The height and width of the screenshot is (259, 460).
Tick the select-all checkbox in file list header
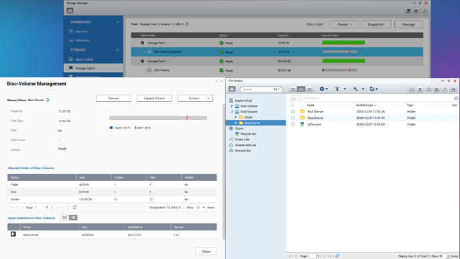tap(293, 105)
